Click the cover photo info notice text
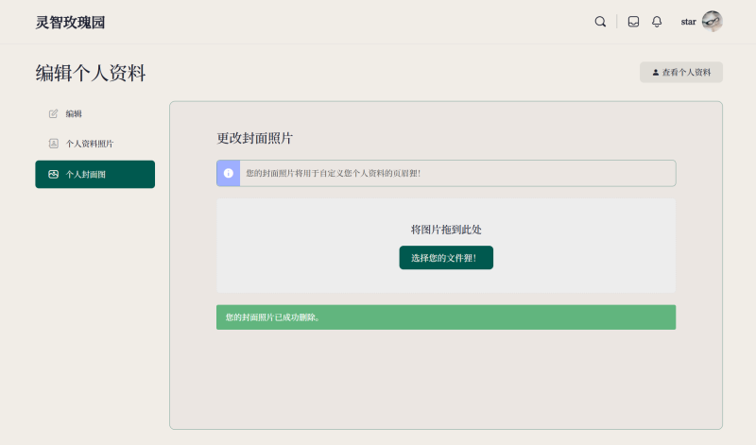Screen dimensions: 756x445 coord(333,173)
